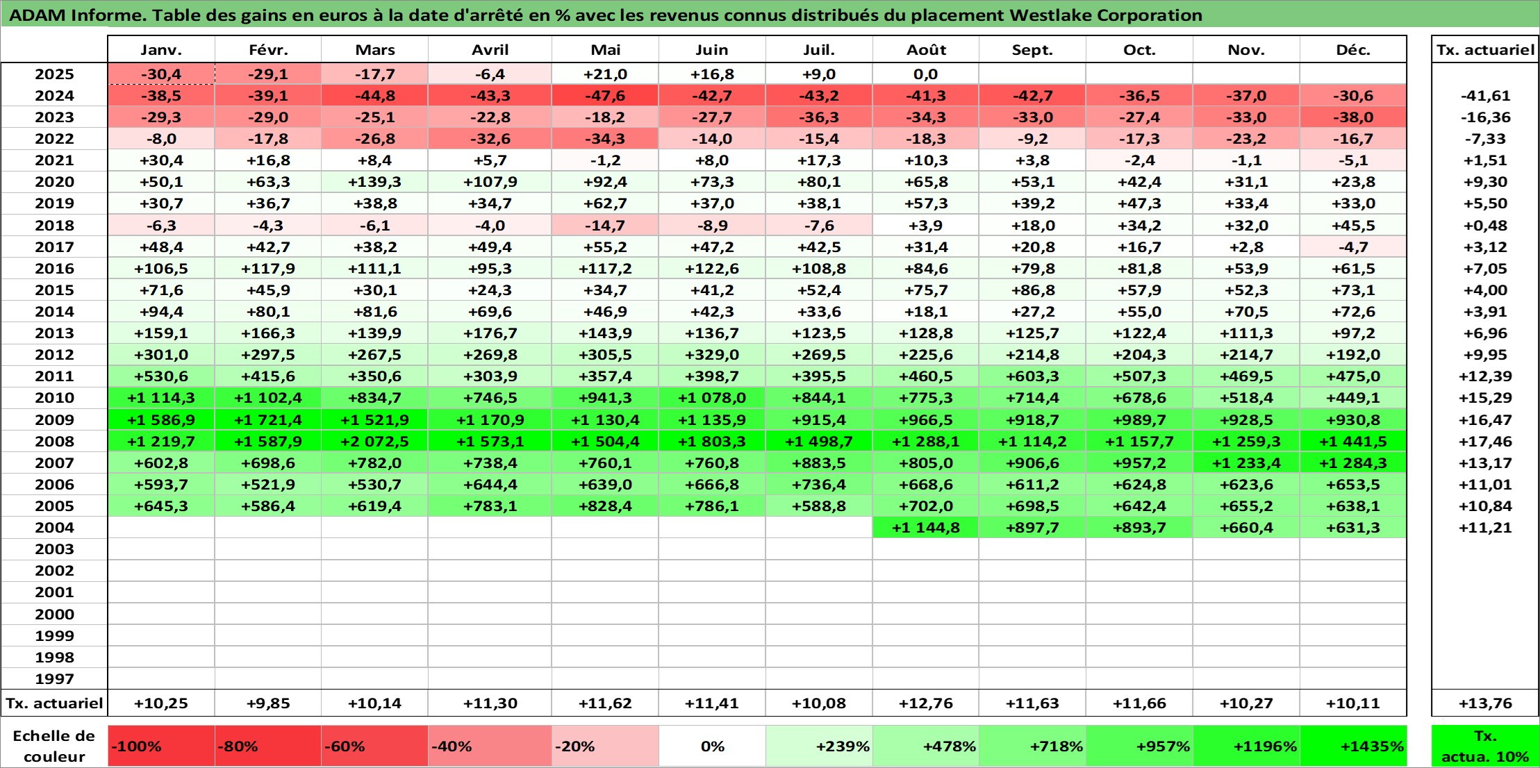Viewport: 1540px width, 768px height.
Task: Click the +12,76 August actuarial rate
Action: click(x=926, y=703)
